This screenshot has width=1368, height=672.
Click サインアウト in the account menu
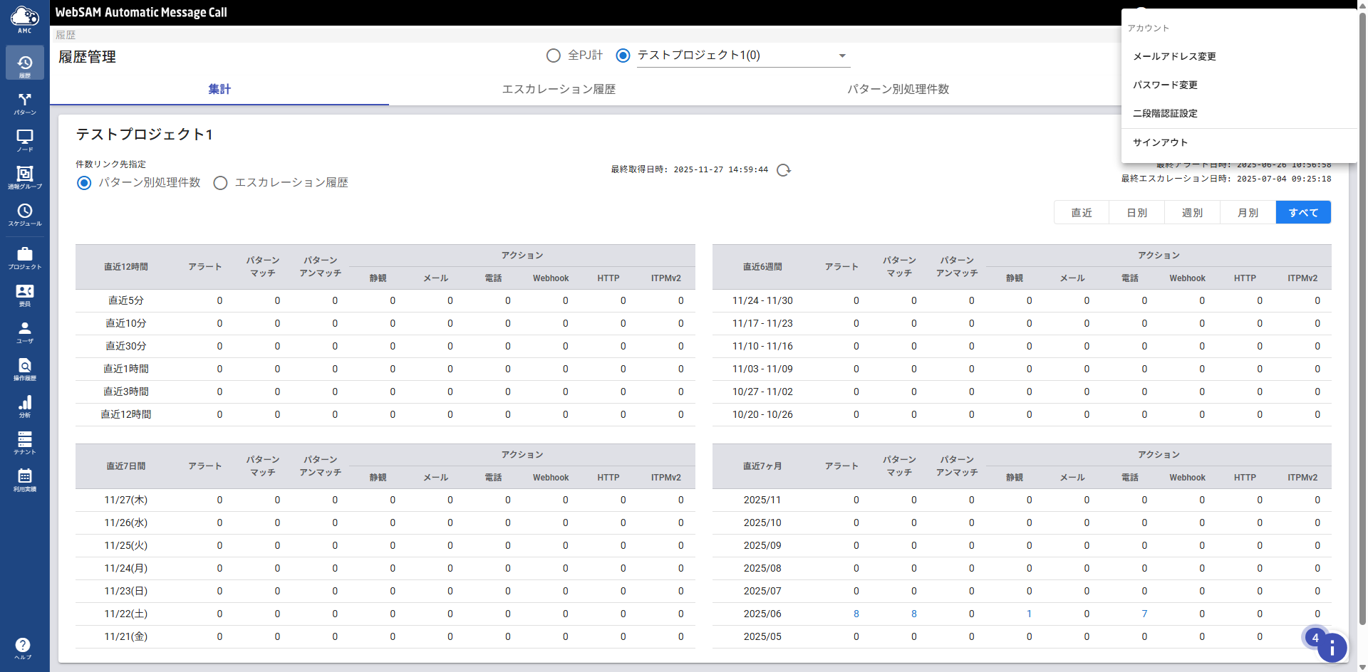[1160, 142]
